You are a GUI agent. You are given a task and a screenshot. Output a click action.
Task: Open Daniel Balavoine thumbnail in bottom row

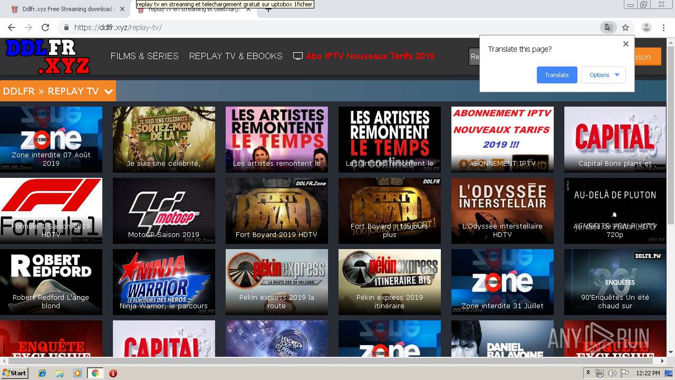pyautogui.click(x=503, y=338)
